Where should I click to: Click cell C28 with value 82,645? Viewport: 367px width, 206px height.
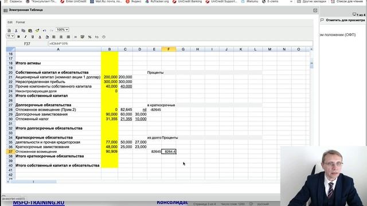[x=125, y=109]
